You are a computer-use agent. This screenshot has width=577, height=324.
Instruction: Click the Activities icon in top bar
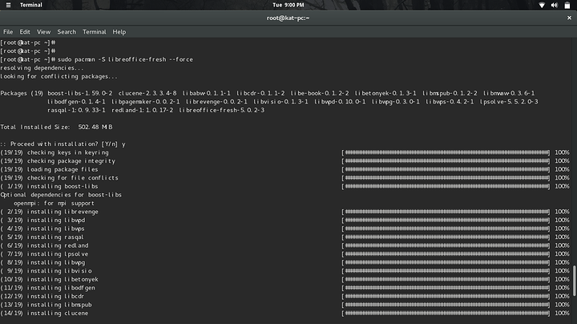tap(10, 5)
